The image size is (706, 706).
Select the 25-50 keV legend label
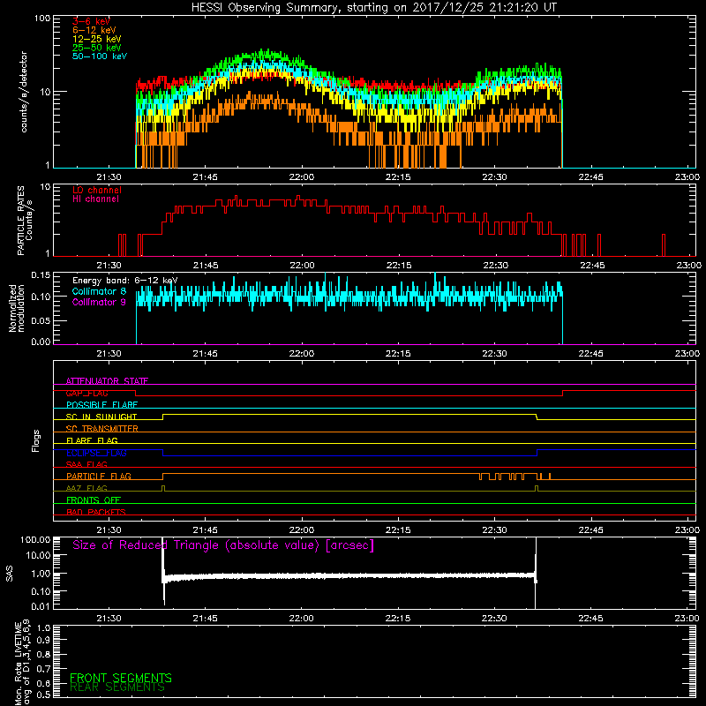pos(97,48)
